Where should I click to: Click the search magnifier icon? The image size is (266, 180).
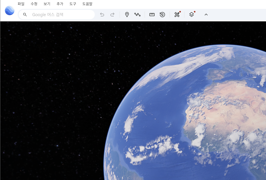25,15
